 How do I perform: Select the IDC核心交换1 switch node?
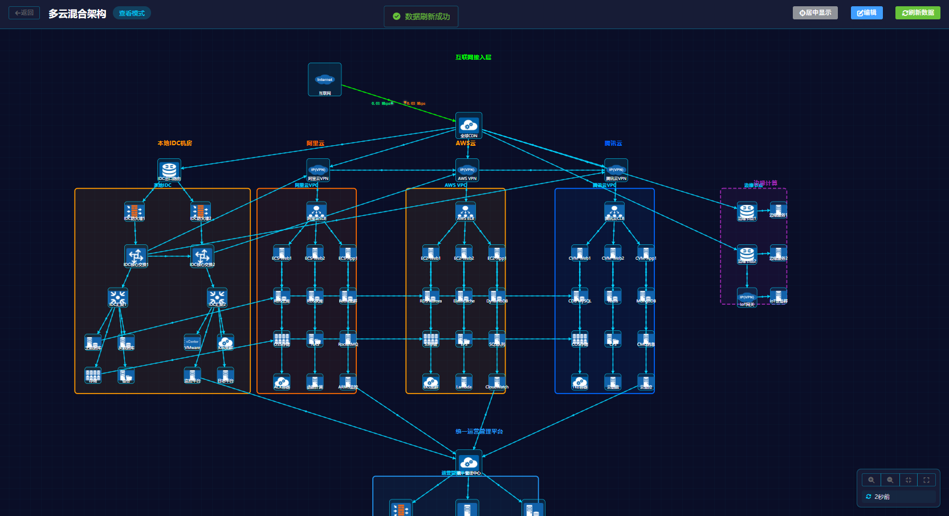(x=136, y=256)
